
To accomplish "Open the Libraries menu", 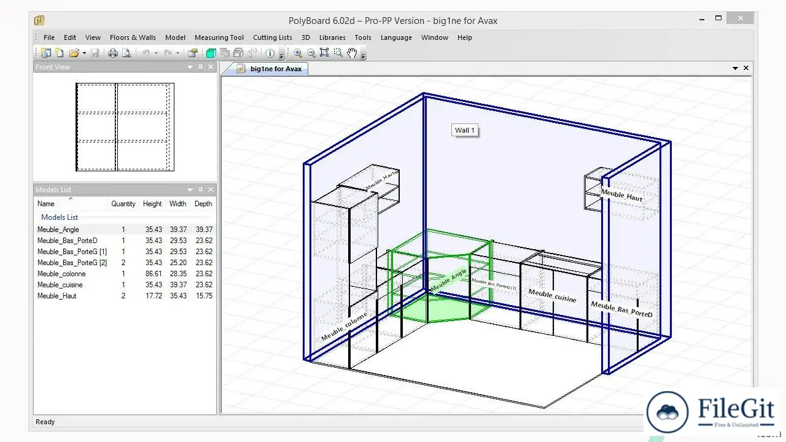I will coord(332,37).
